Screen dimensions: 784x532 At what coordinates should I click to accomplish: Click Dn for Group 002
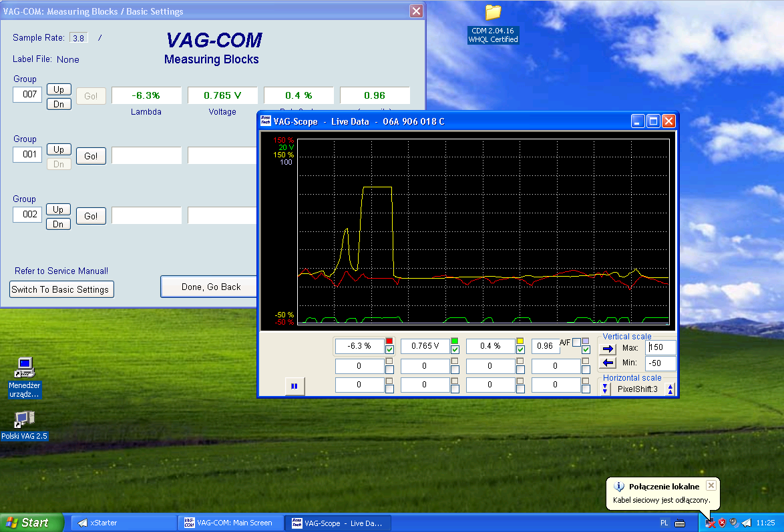(59, 224)
